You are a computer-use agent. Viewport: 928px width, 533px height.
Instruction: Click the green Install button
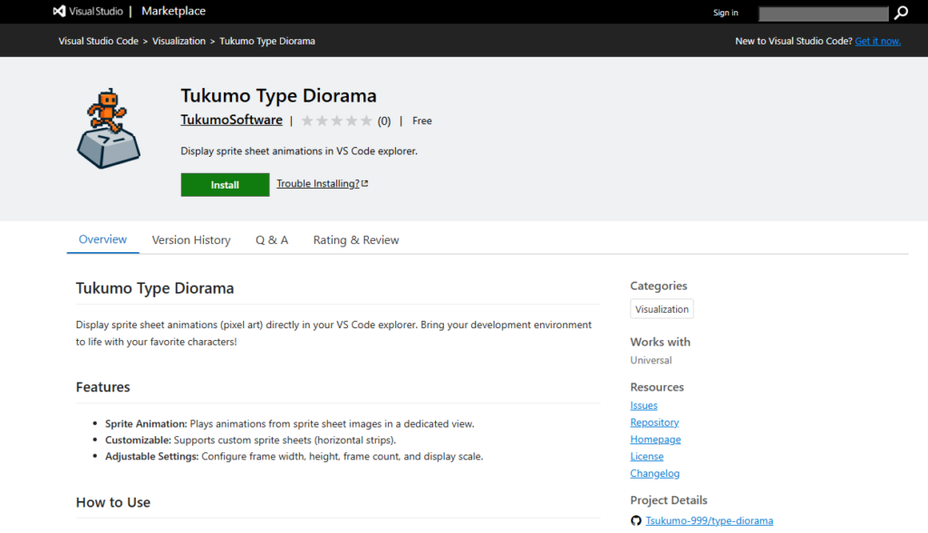coord(225,185)
